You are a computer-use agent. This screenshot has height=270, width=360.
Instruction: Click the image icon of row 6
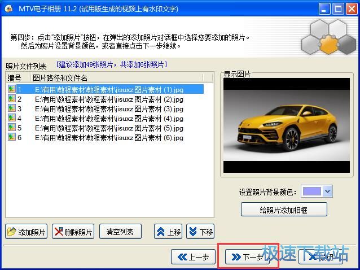pyautogui.click(x=12, y=137)
